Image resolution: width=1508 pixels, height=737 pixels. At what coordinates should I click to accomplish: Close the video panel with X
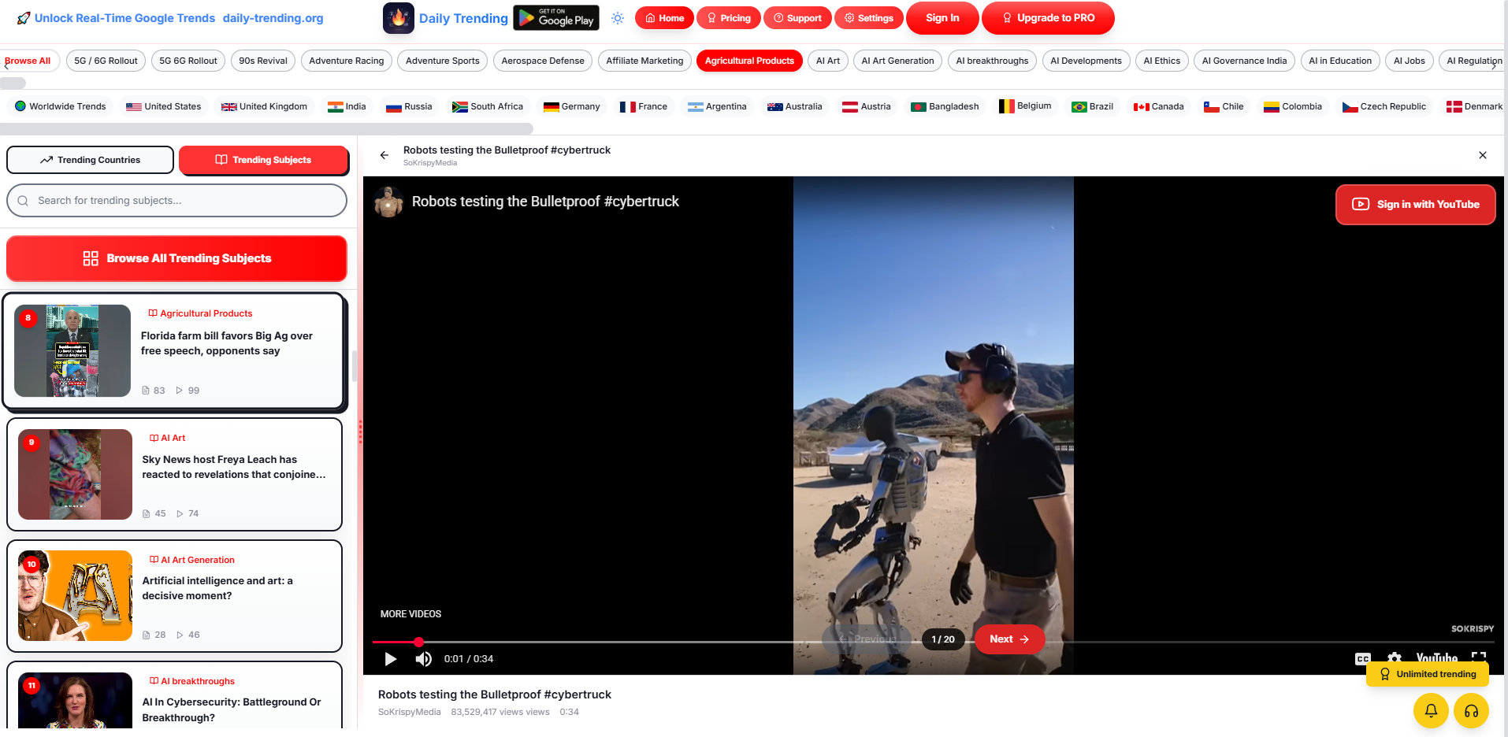coord(1483,155)
